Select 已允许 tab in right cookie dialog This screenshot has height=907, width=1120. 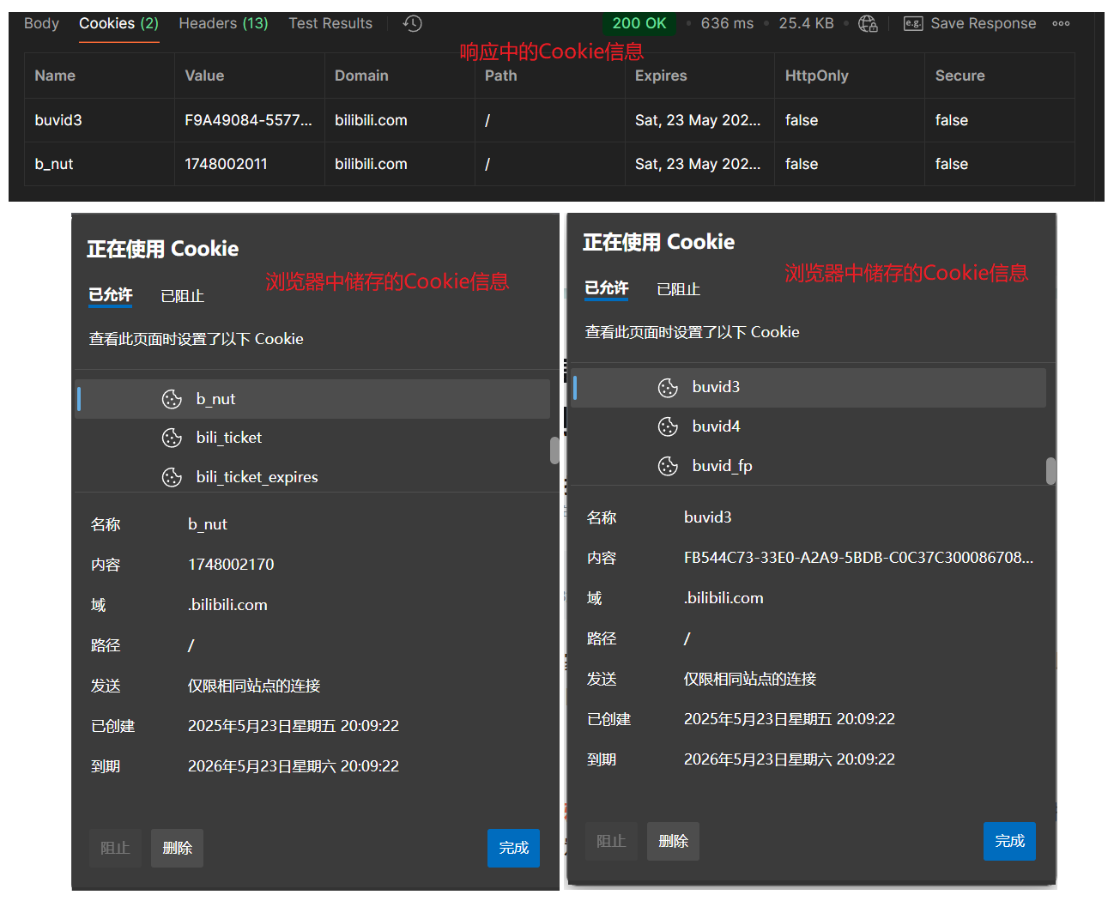point(607,288)
